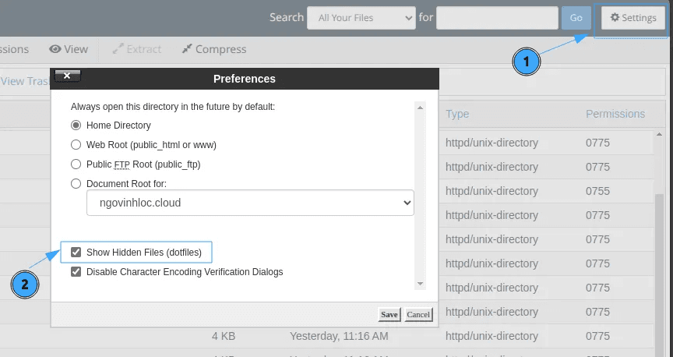673x357 pixels.
Task: Toggle Show Hidden Files (dotfiles) checkbox
Action: pos(76,253)
